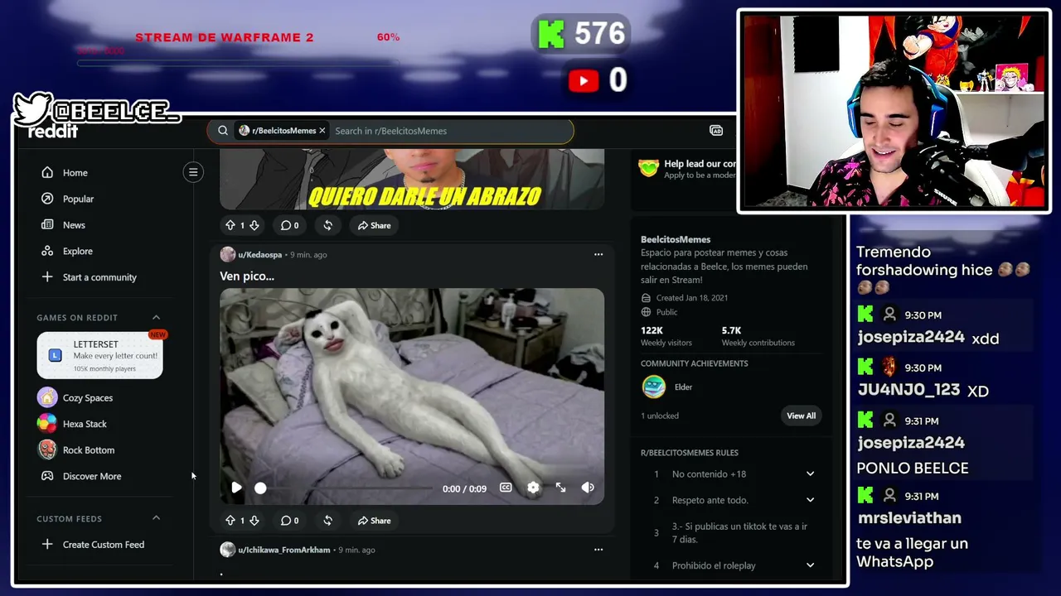
Task: Open u/Kedaospa user avatar
Action: point(228,254)
